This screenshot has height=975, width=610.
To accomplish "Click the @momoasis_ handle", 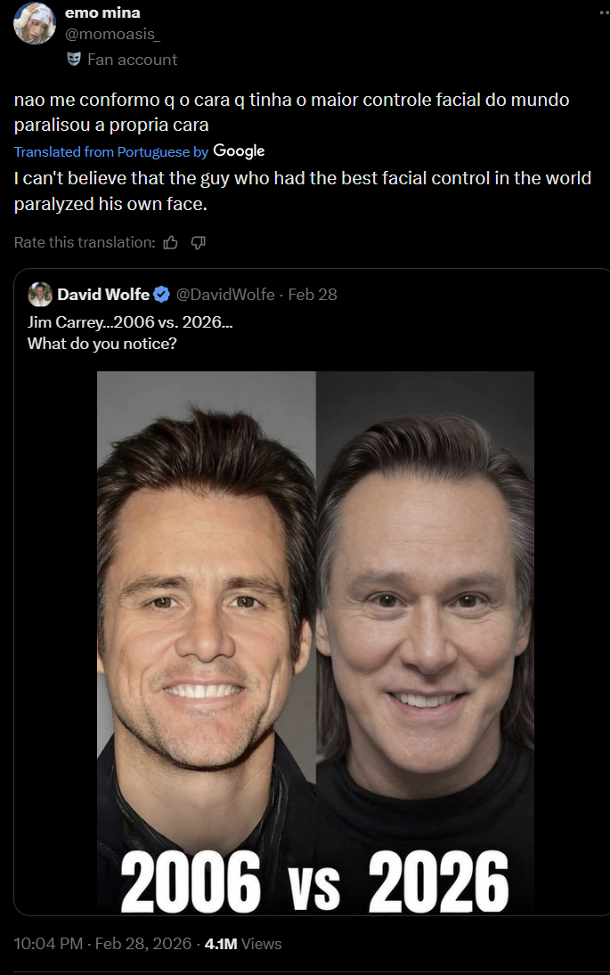I will pyautogui.click(x=111, y=34).
